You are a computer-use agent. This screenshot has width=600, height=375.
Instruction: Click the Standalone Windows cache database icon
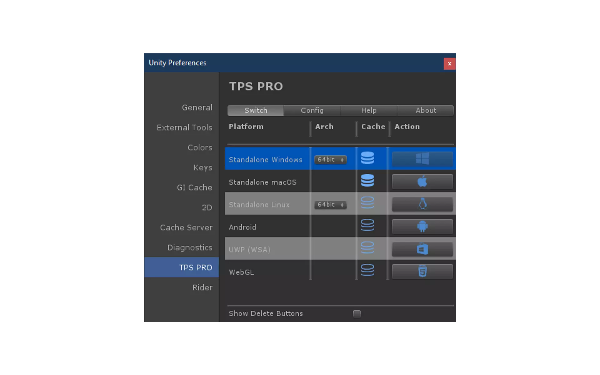pos(367,158)
